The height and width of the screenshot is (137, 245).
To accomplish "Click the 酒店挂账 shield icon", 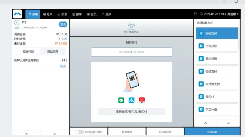I will click(201, 59).
